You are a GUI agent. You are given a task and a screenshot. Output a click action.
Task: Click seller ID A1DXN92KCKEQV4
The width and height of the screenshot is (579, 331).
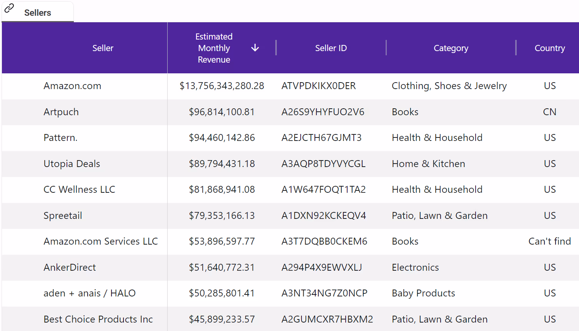(324, 215)
